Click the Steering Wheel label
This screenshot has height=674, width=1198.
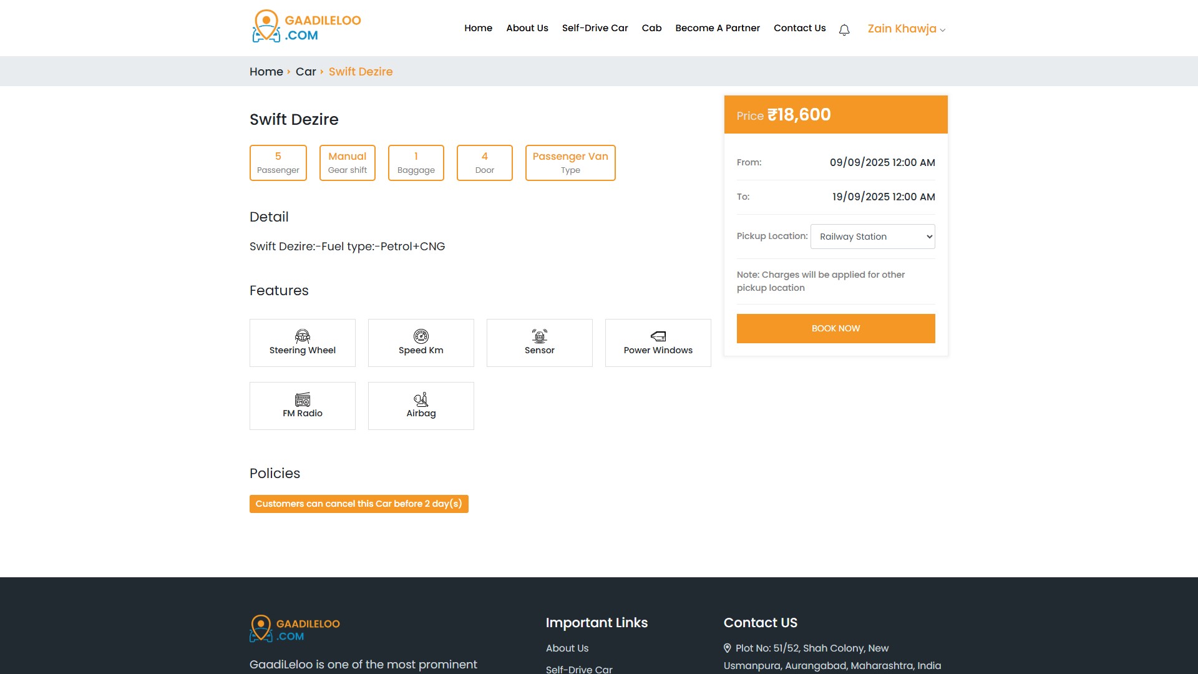[303, 350]
